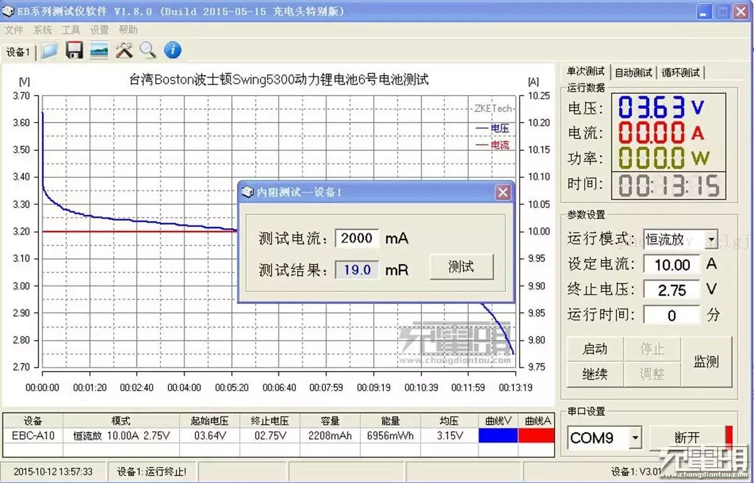Click the 000.0 W power readout

point(665,157)
